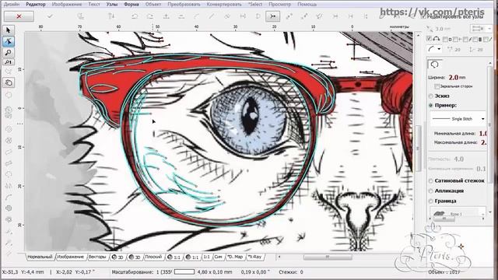Open the curve type dropdown arrow
This screenshot has width=498, height=280.
point(439,49)
